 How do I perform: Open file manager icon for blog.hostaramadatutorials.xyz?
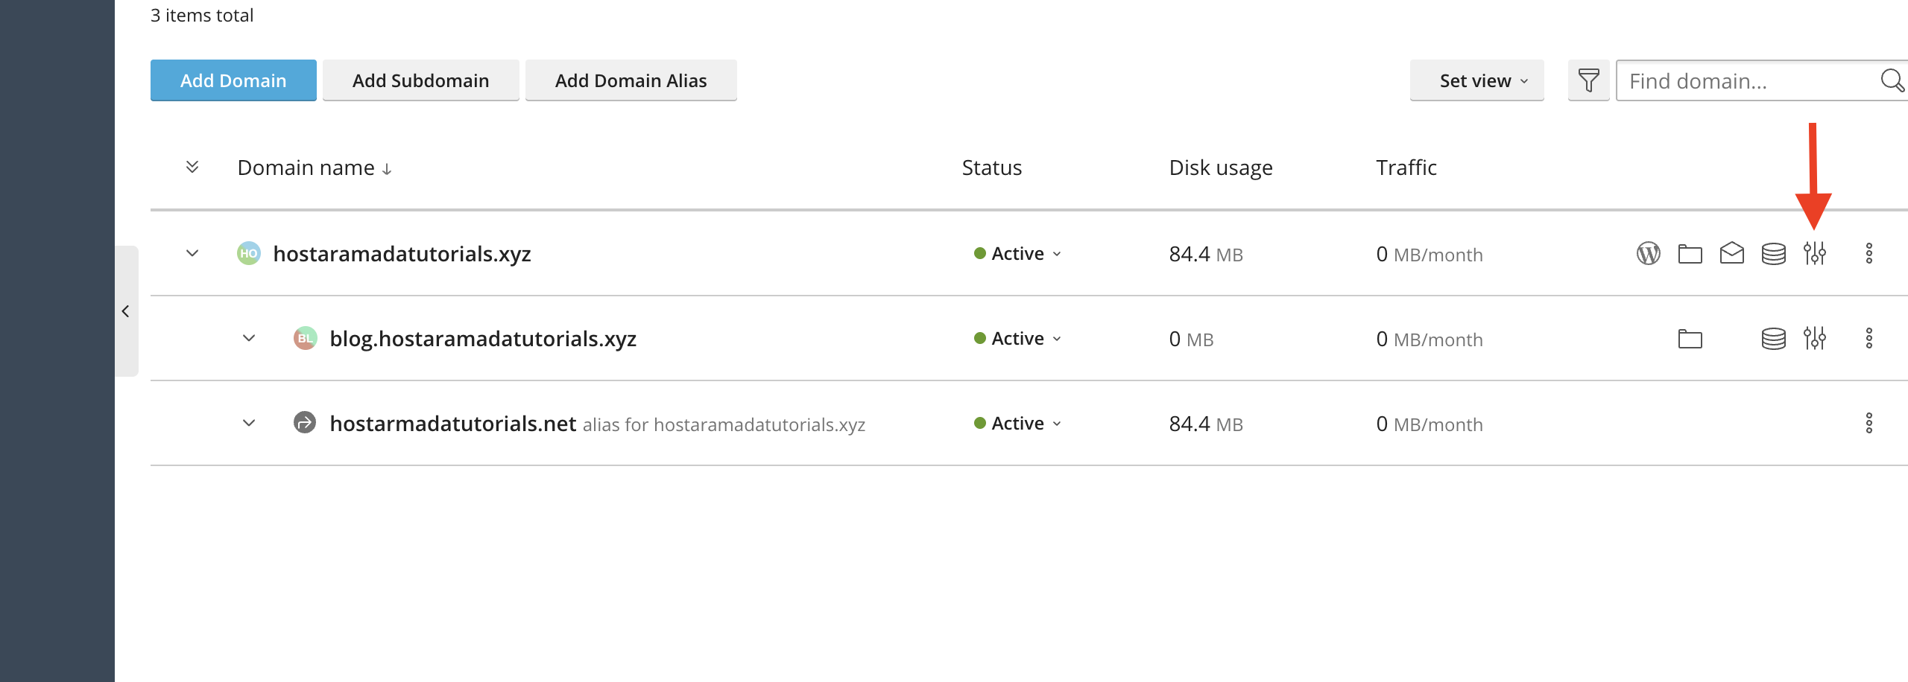pyautogui.click(x=1690, y=339)
